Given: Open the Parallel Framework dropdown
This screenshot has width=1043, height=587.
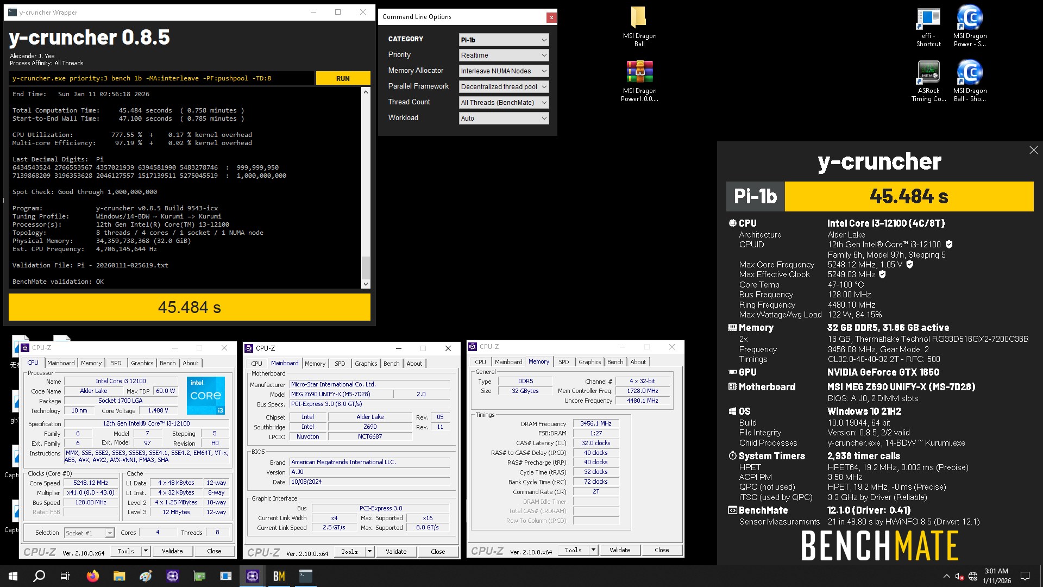Looking at the screenshot, I should (504, 87).
